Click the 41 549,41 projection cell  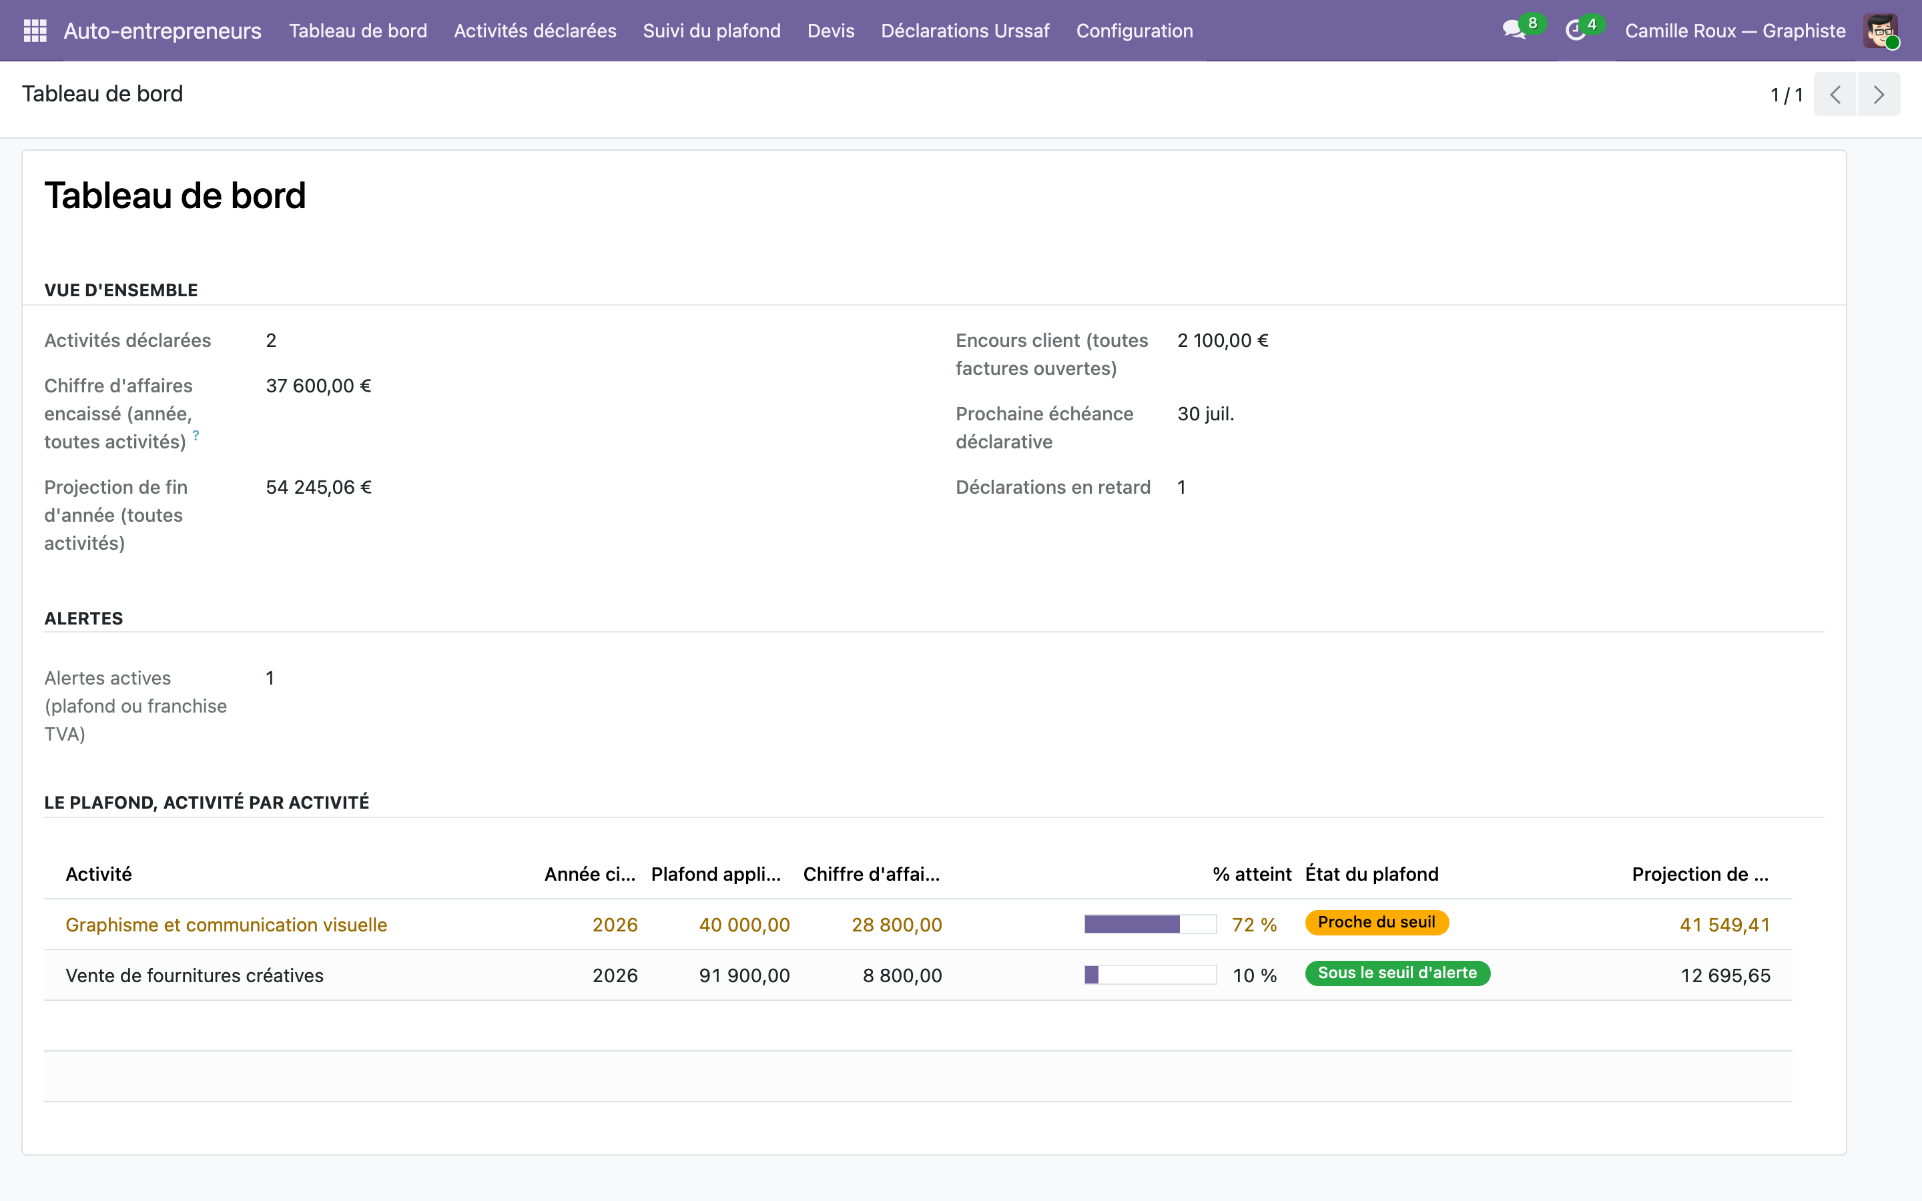point(1725,925)
